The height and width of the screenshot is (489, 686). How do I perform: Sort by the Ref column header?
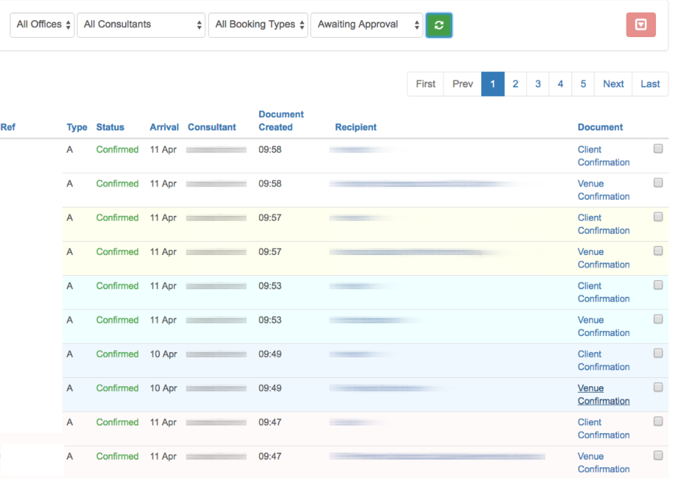tap(8, 127)
